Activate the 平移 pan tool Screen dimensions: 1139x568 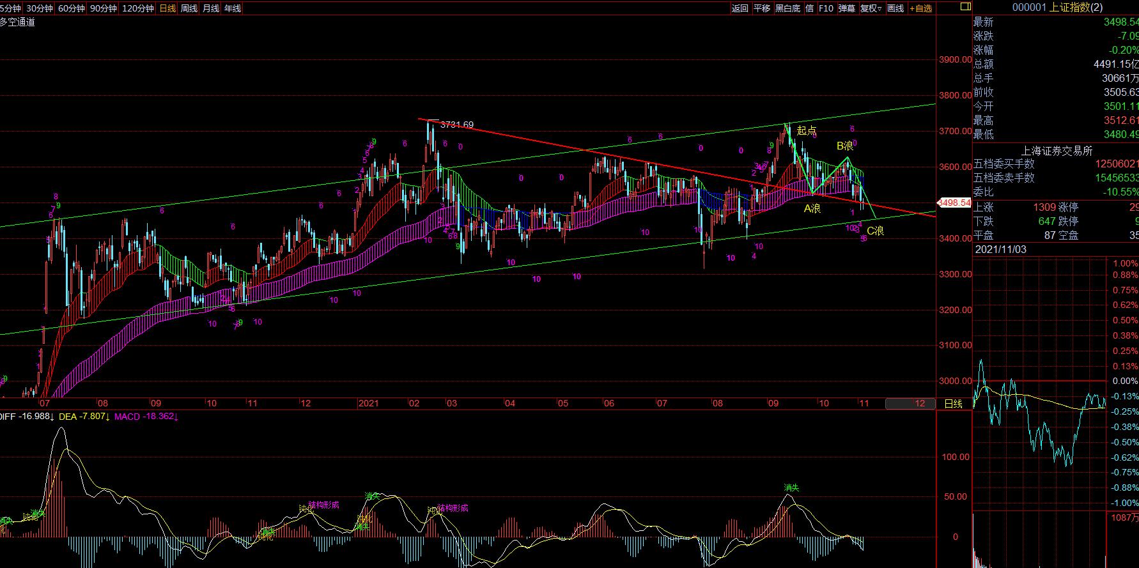click(762, 8)
